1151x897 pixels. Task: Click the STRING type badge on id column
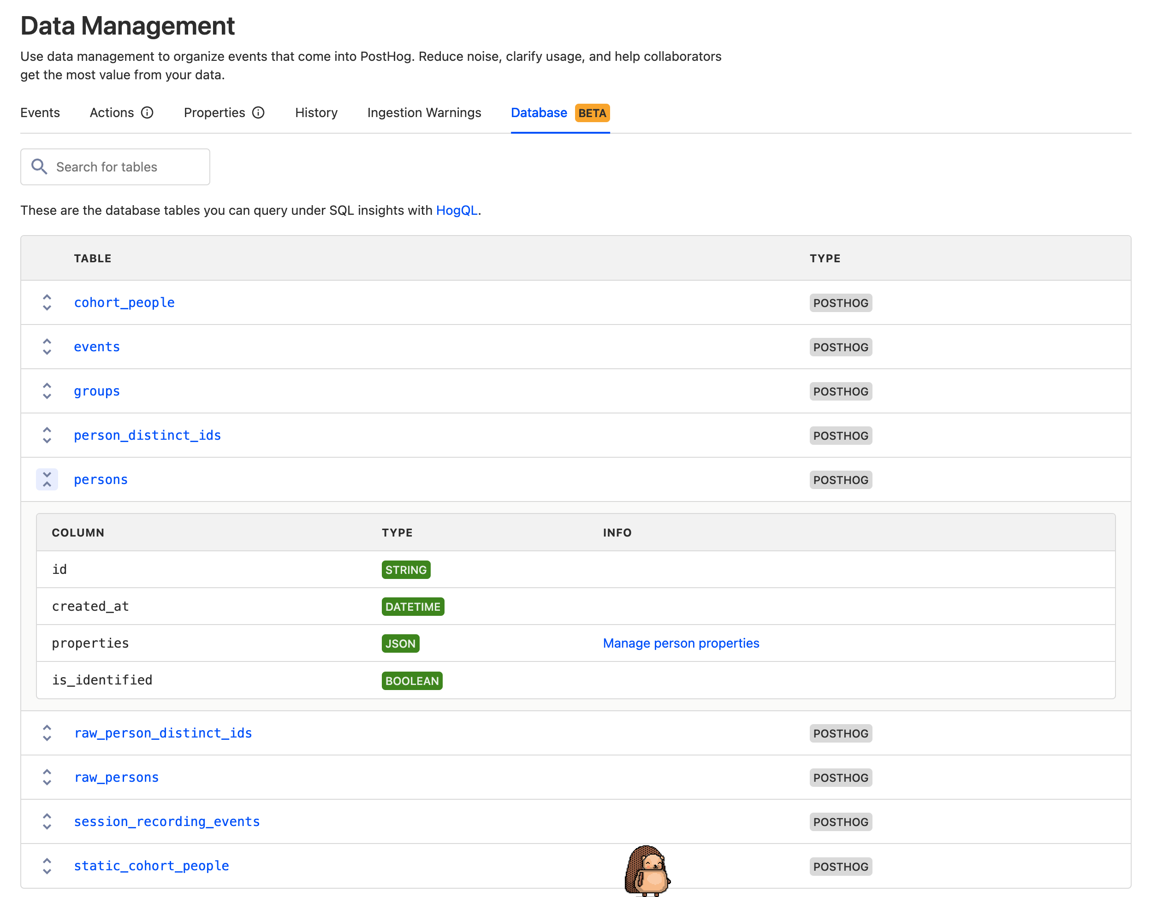pyautogui.click(x=405, y=569)
